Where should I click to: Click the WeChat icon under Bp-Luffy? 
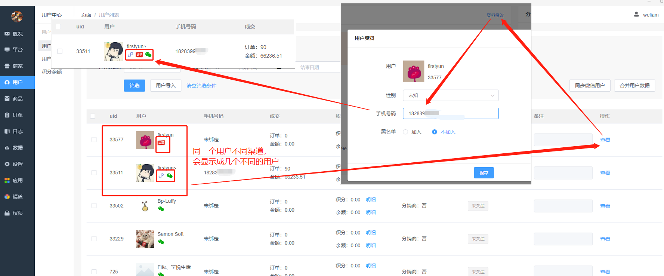[161, 209]
